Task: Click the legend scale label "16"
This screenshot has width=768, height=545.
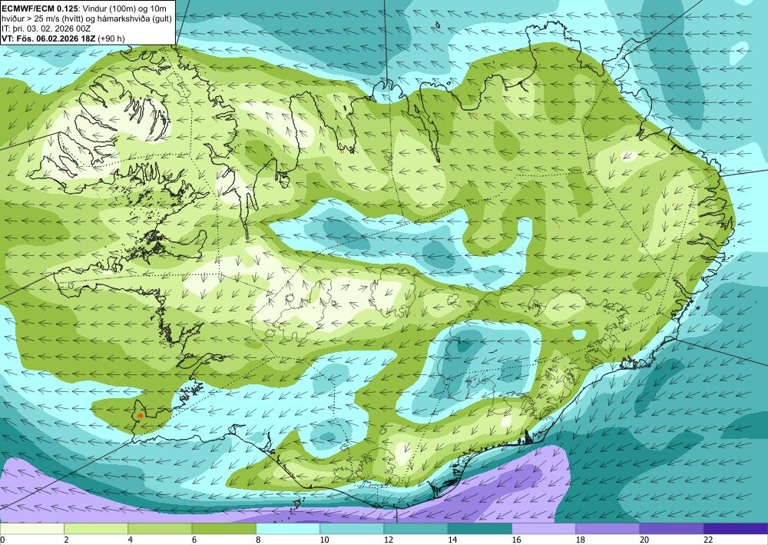Action: pos(516,540)
